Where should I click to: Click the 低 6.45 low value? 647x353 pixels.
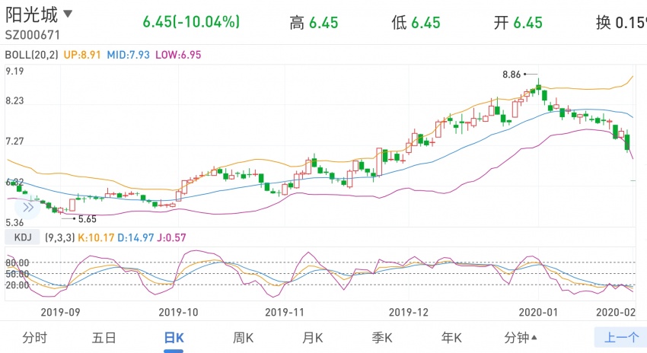[x=416, y=23]
